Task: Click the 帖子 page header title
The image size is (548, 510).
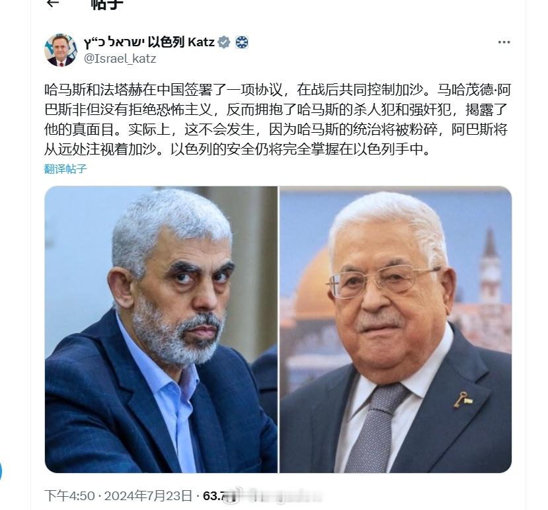Action: tap(107, 4)
